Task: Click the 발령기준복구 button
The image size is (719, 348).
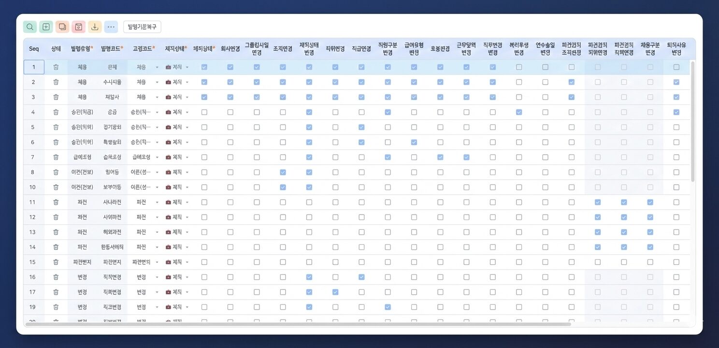Action: point(142,27)
